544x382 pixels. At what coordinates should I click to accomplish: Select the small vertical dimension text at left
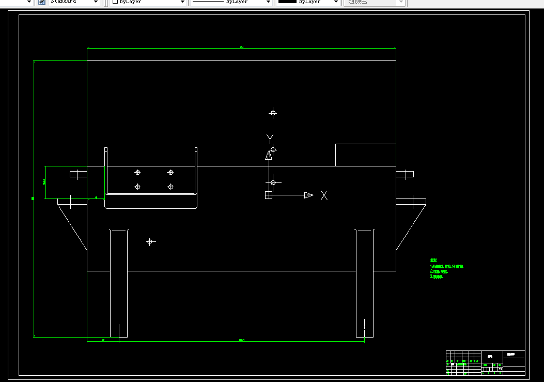[x=44, y=182]
